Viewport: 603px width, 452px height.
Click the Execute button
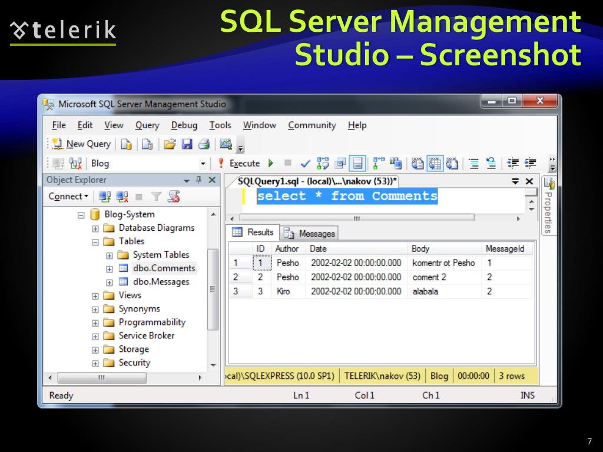coord(239,164)
